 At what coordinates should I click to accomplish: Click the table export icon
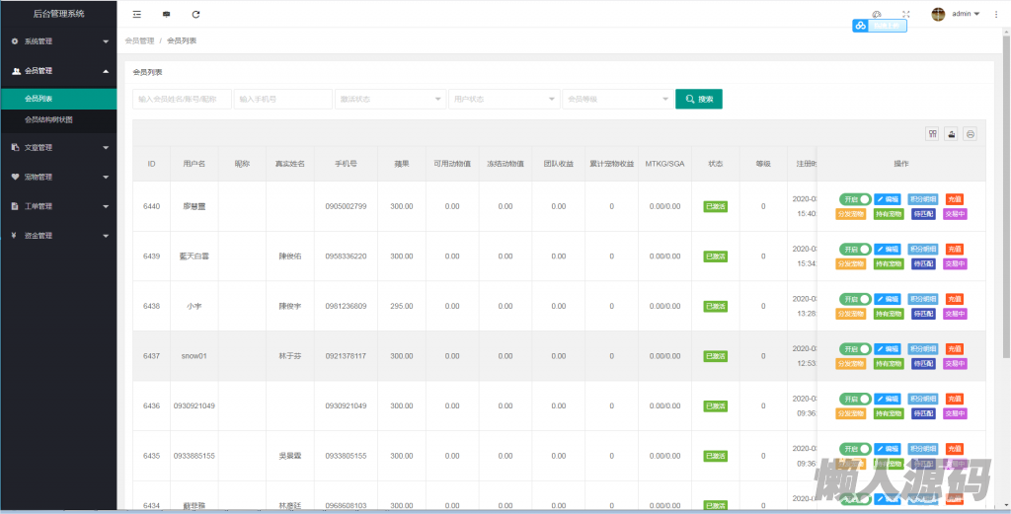pyautogui.click(x=951, y=133)
